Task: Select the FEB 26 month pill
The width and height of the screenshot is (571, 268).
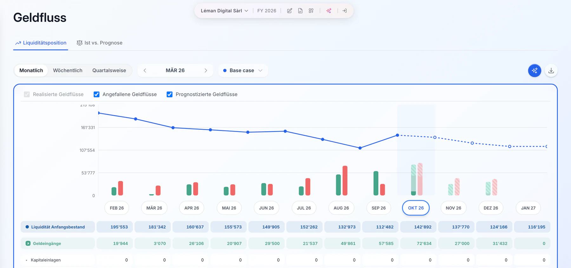Action: tap(117, 208)
